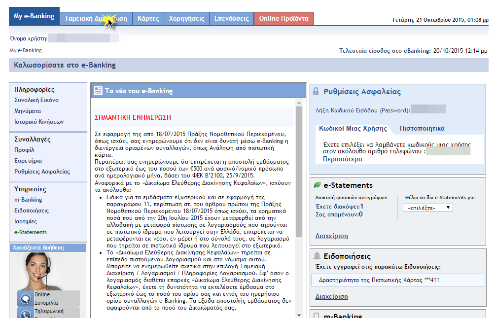
Task: Open the Προφίλ link
Action: coord(24,150)
